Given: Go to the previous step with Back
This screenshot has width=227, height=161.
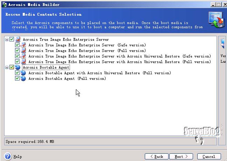Looking at the screenshot, I should (156, 156).
